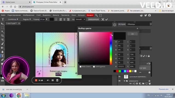Toggle lock image pixels brush icon
The height and width of the screenshot is (98, 175).
144,56
